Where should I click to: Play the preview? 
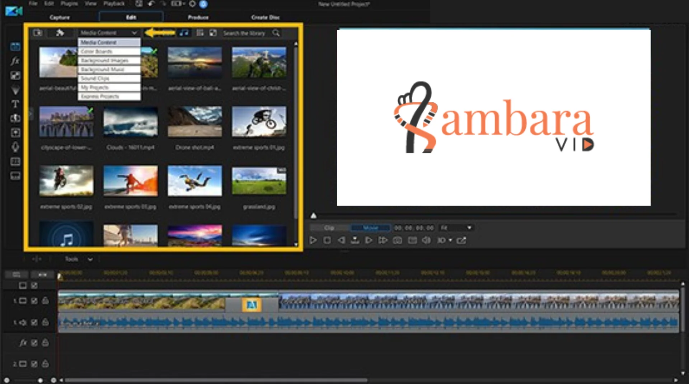(x=313, y=240)
